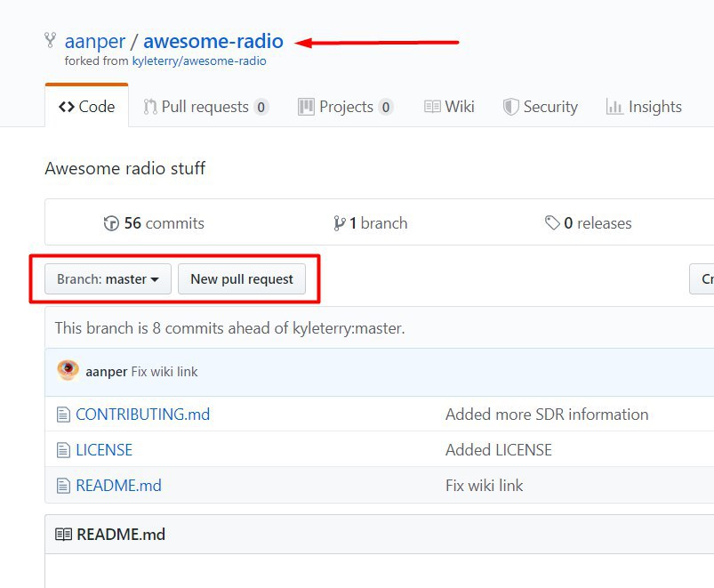Image resolution: width=714 pixels, height=588 pixels.
Task: Open the CONTRIBUTING.md file
Action: (x=142, y=415)
